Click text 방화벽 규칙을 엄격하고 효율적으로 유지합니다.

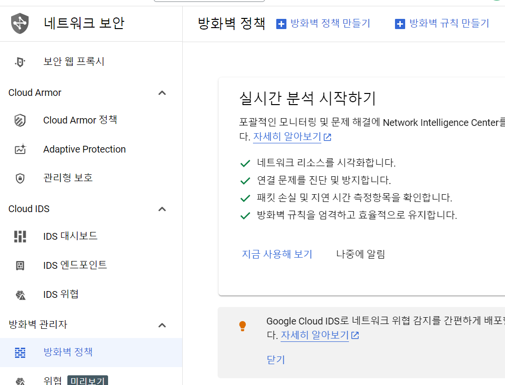pyautogui.click(x=357, y=215)
